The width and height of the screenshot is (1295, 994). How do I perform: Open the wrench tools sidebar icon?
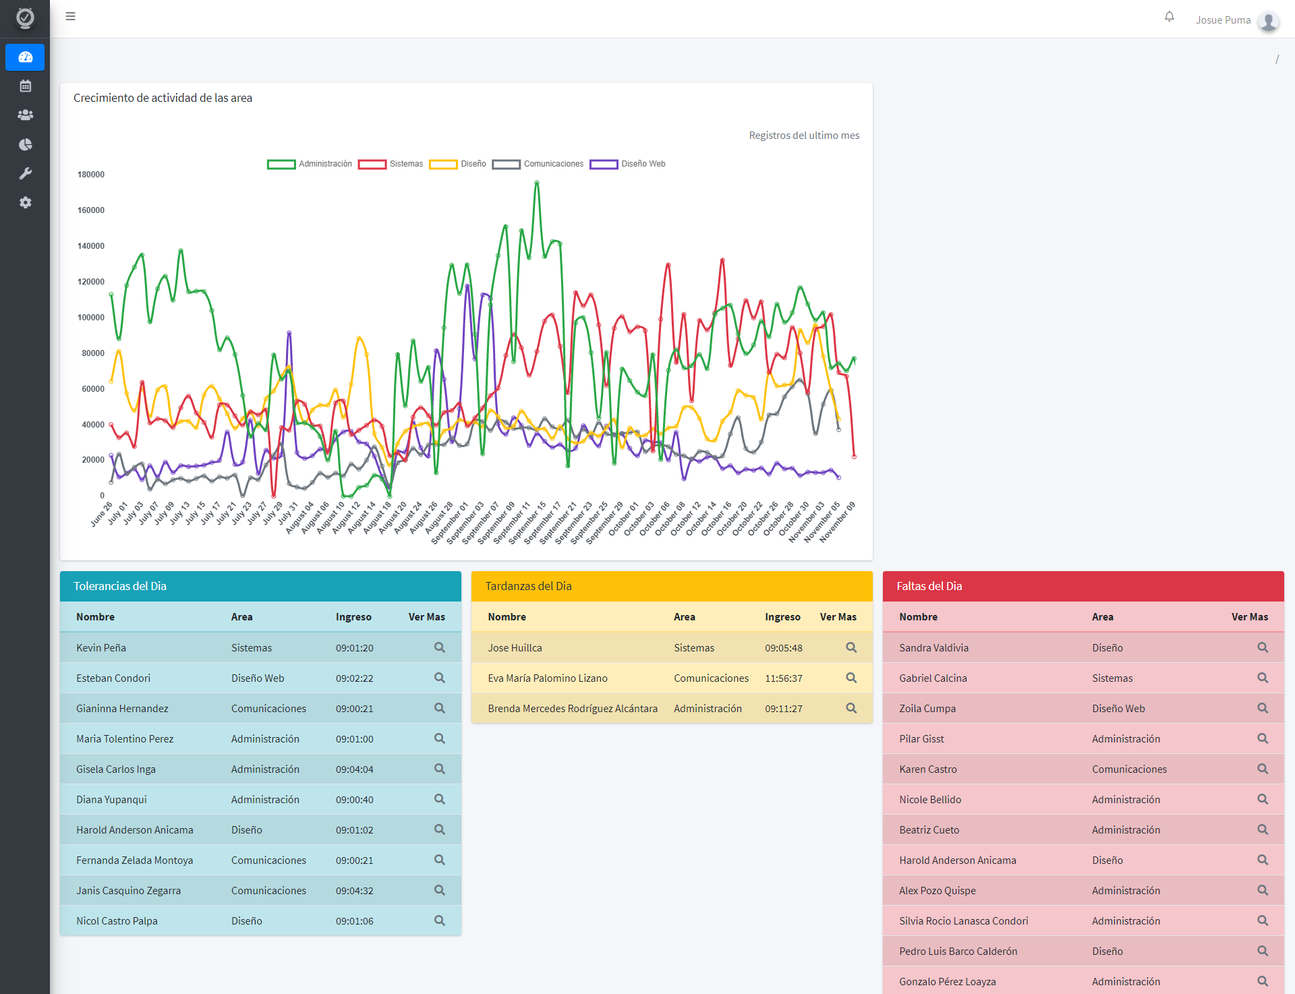(x=25, y=173)
